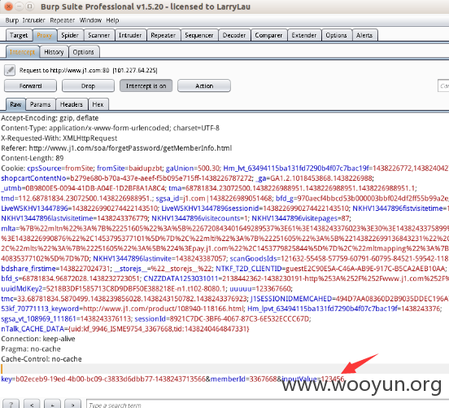Click the 'Connection: keep-alive' line
The width and height of the screenshot is (449, 408).
(38, 339)
